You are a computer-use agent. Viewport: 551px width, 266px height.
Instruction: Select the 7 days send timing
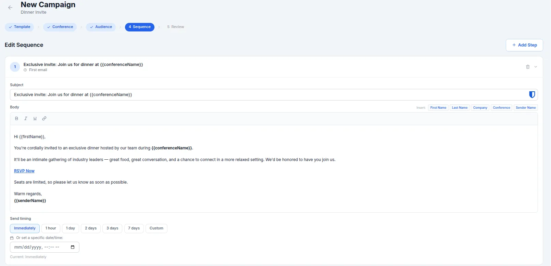pyautogui.click(x=134, y=228)
